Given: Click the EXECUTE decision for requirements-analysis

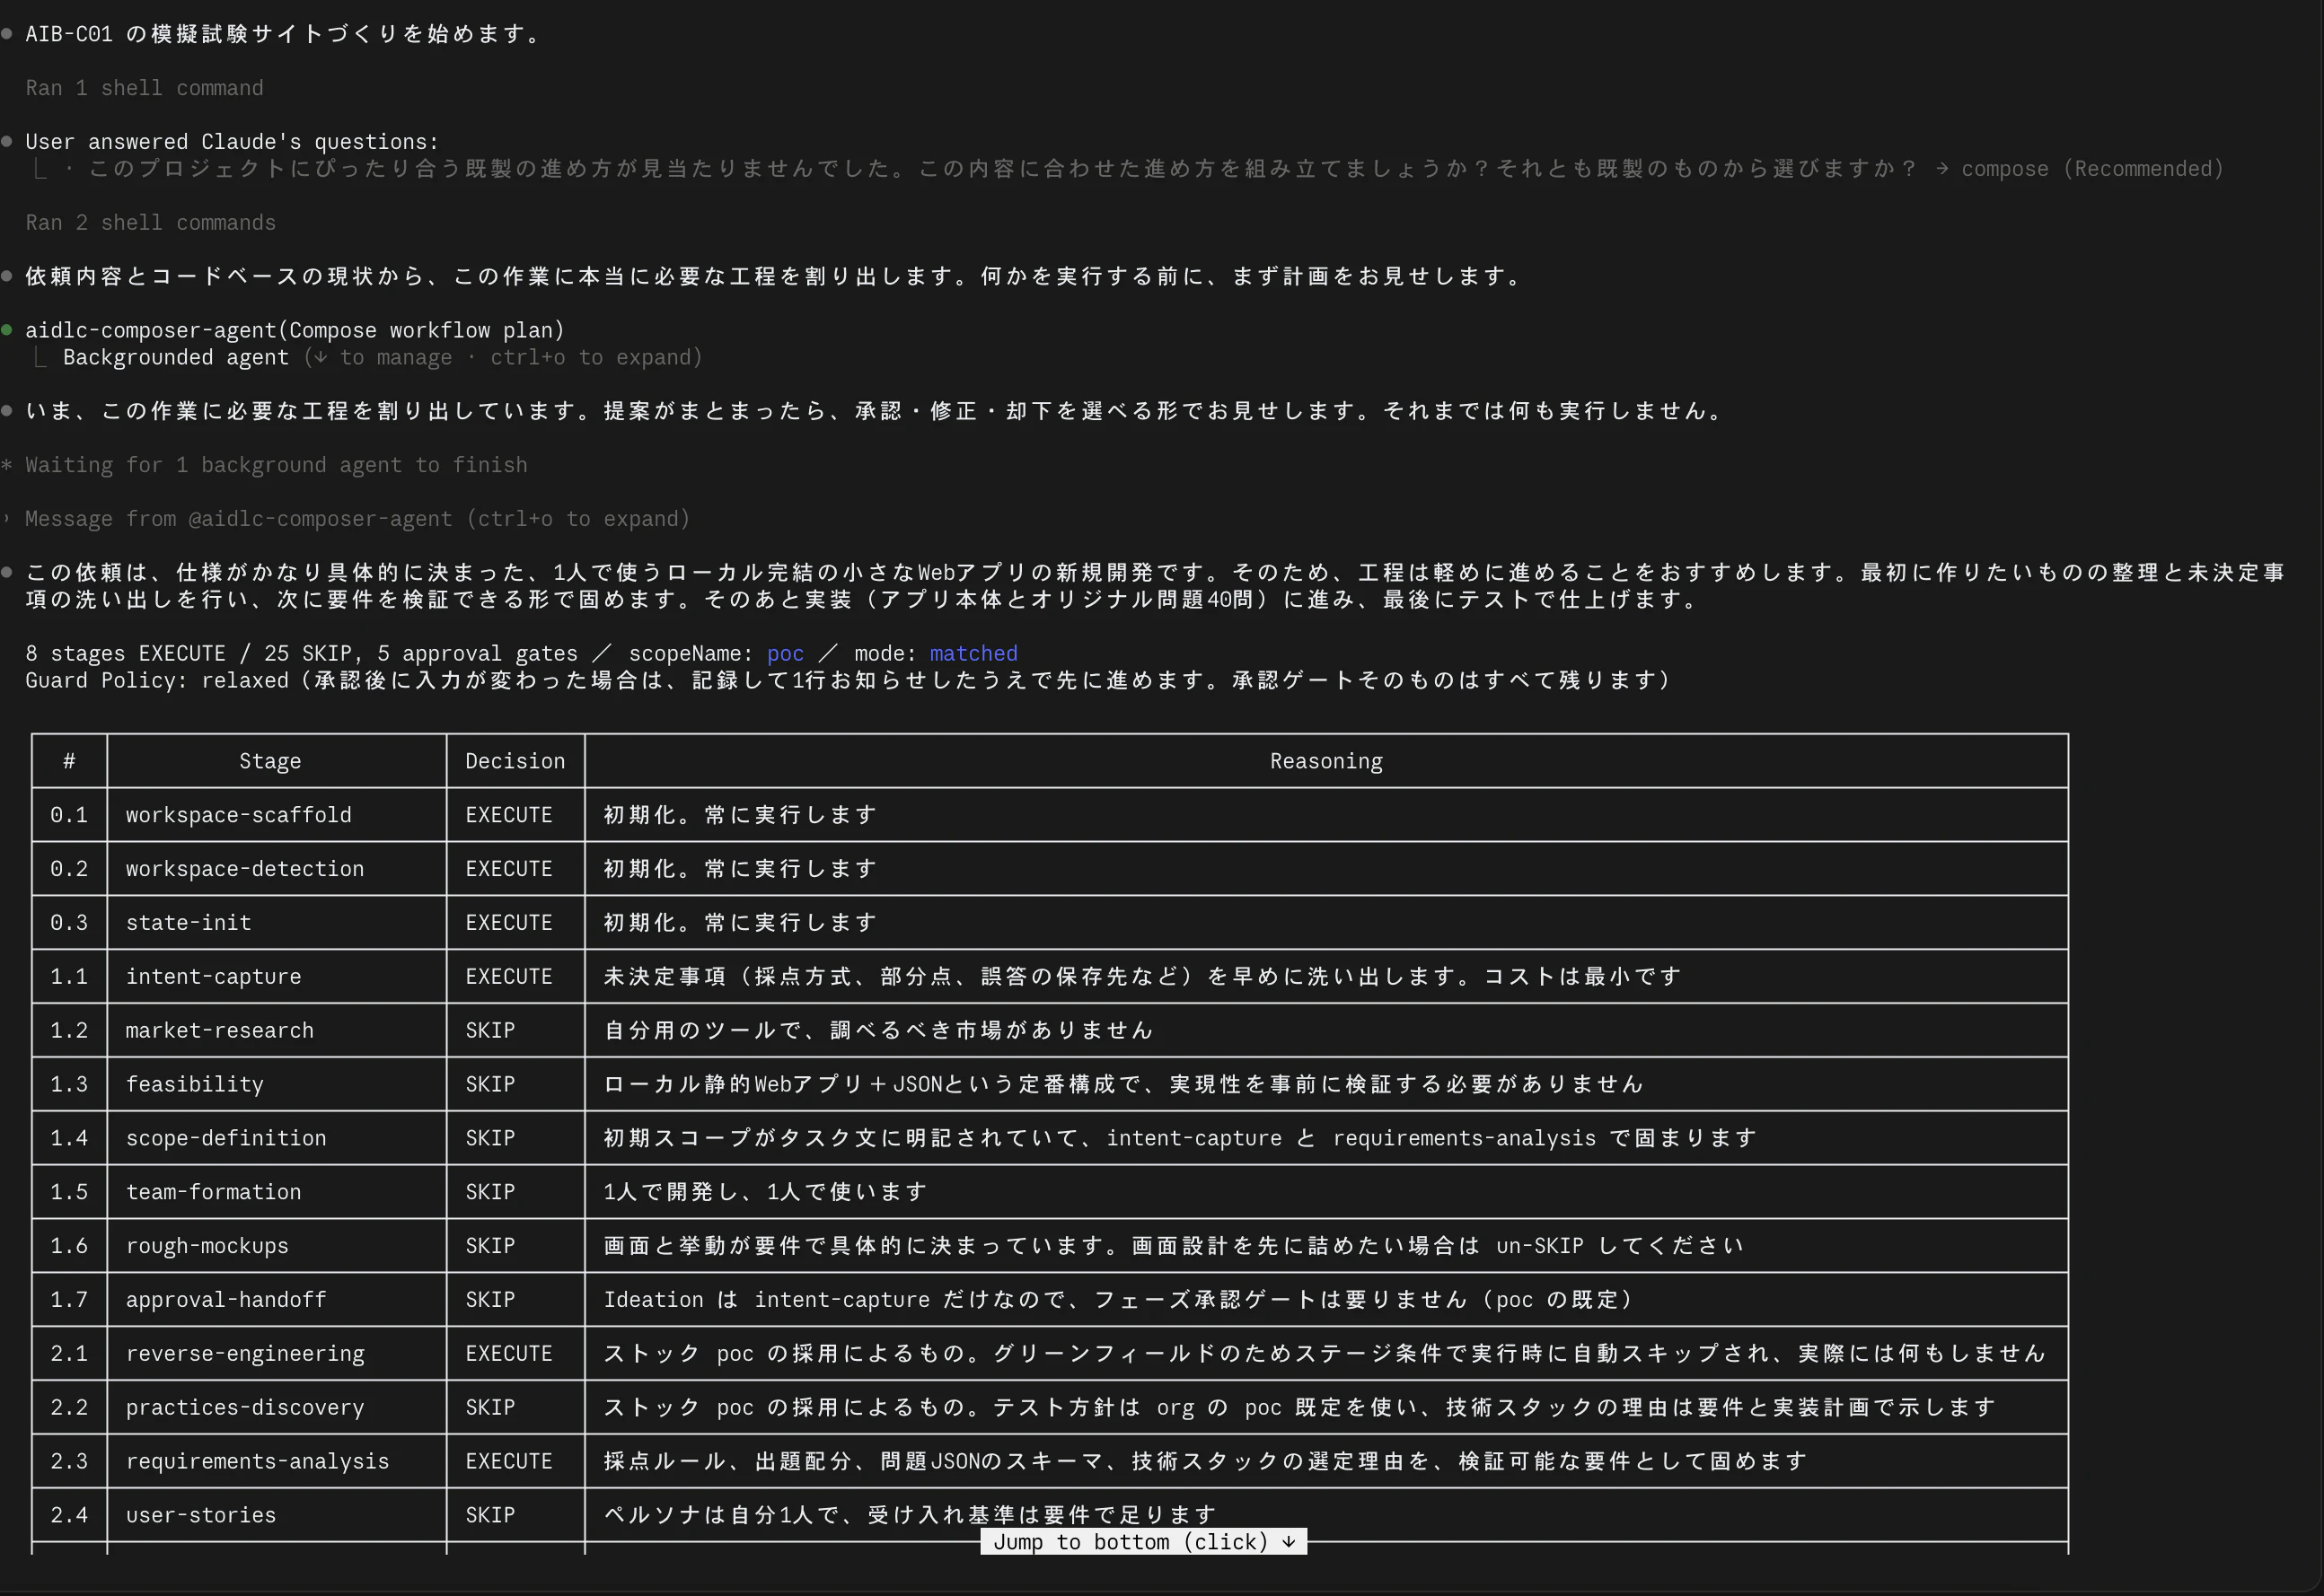Looking at the screenshot, I should [509, 1461].
